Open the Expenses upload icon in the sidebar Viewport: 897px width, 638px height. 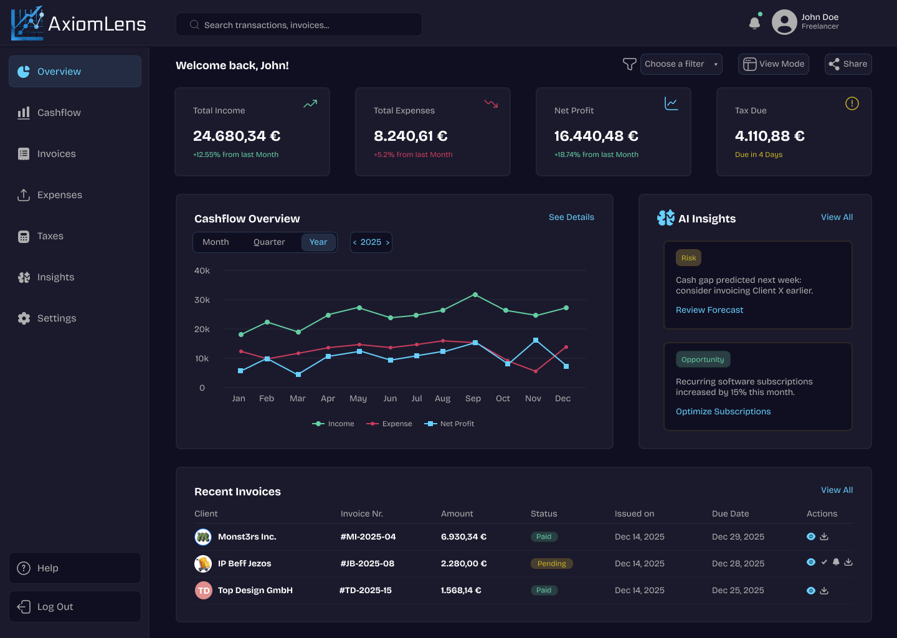pyautogui.click(x=24, y=194)
